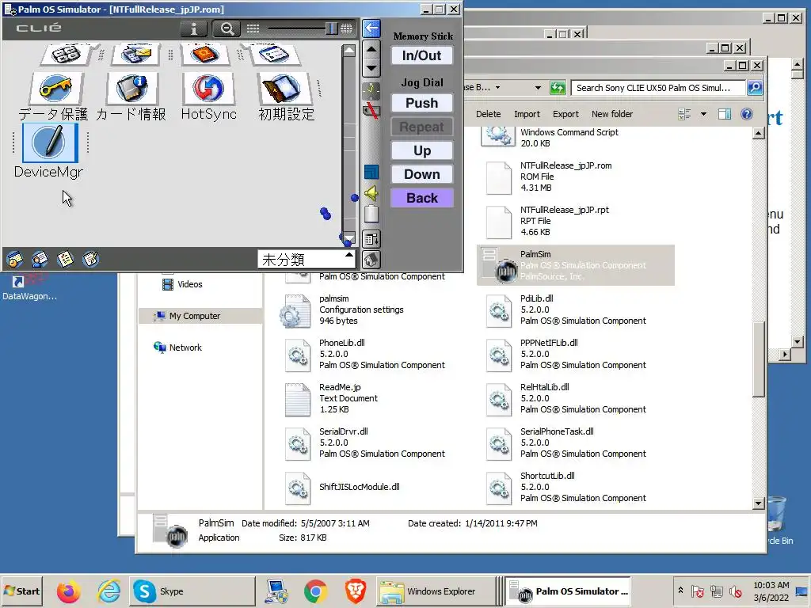
Task: Click the jog down arrow in silkscreen
Action: (x=371, y=68)
